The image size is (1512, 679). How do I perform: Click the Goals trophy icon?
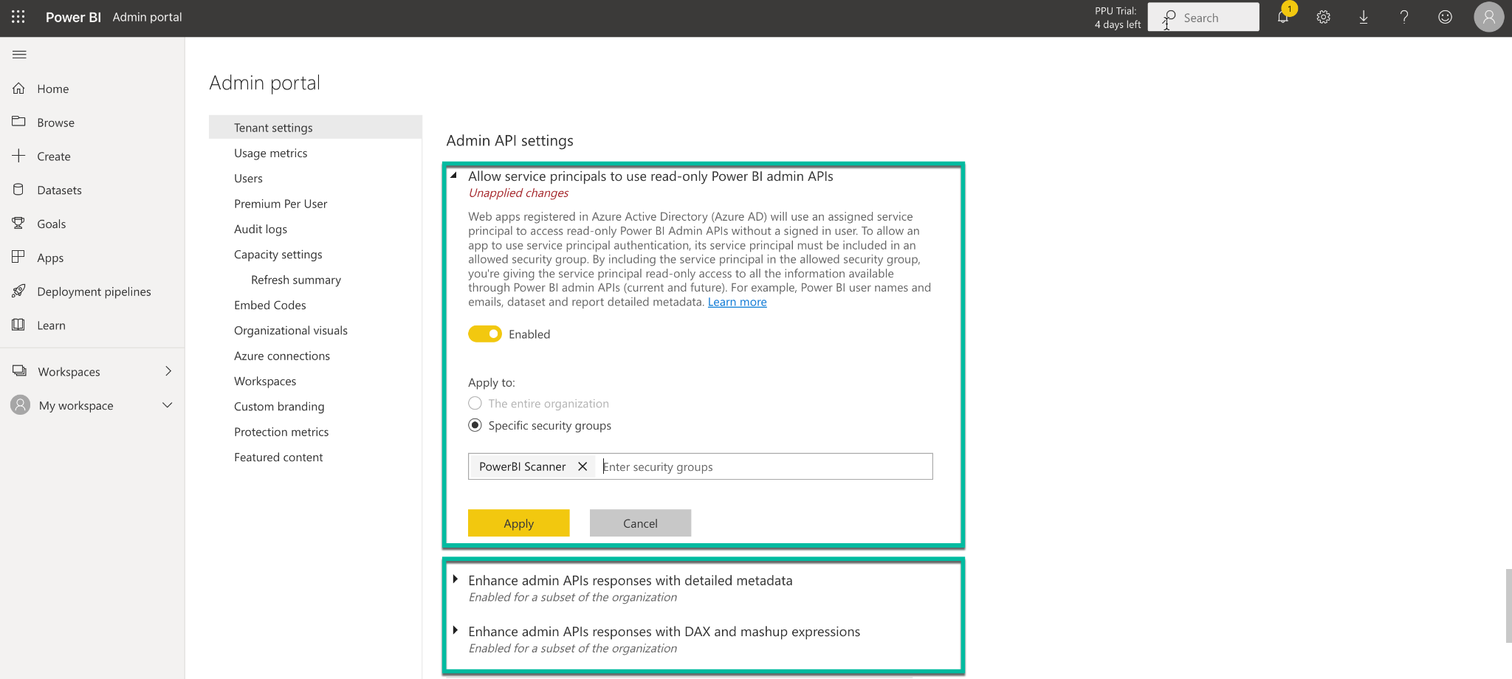click(x=19, y=224)
